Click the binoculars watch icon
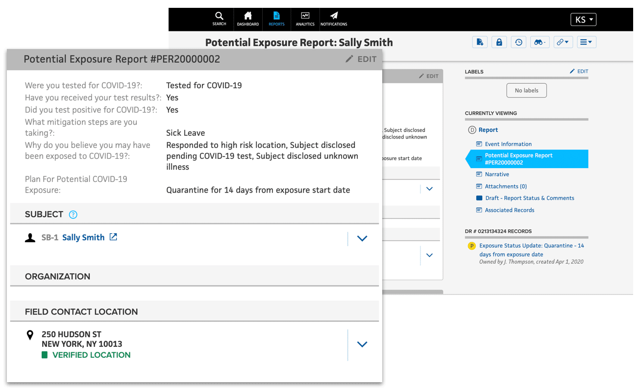The image size is (640, 391). pyautogui.click(x=540, y=42)
